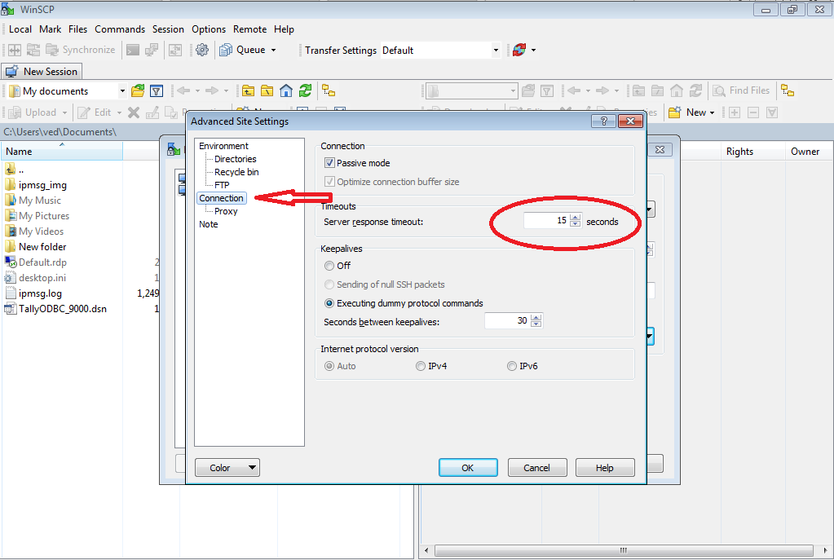Select Sending of null SSH packets
The image size is (834, 560).
pyautogui.click(x=329, y=284)
